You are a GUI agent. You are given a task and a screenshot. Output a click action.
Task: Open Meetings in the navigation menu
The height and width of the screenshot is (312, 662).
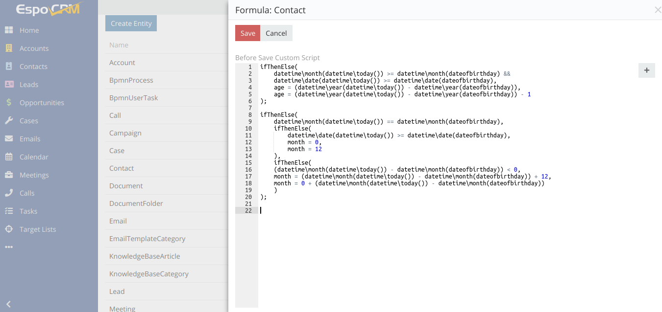pos(34,175)
